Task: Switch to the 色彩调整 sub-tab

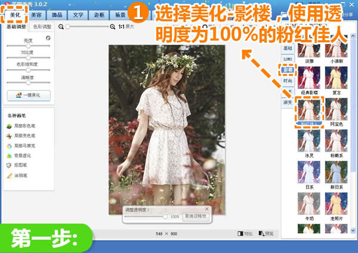Action: pyautogui.click(x=42, y=27)
